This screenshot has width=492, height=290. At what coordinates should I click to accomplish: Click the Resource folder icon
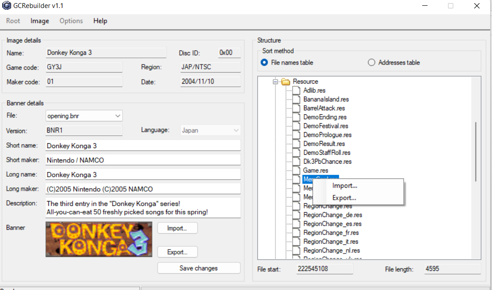tap(285, 81)
